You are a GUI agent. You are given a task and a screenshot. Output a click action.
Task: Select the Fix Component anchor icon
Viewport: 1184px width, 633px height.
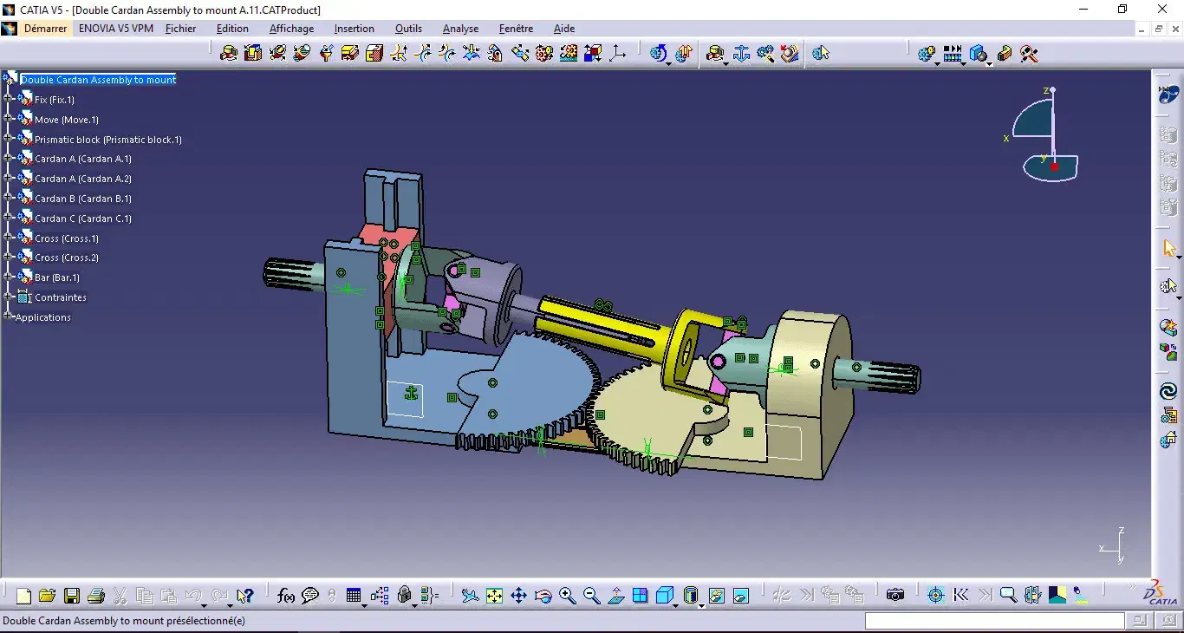coord(741,54)
